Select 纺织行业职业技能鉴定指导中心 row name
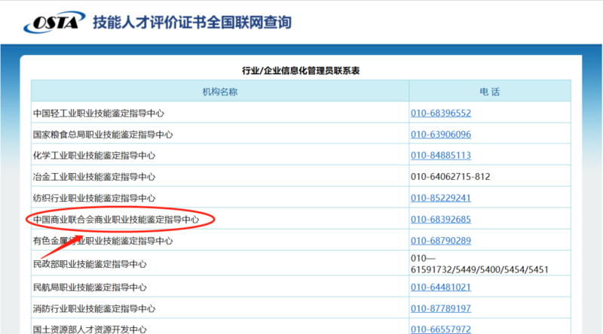The height and width of the screenshot is (334, 603). tap(94, 198)
